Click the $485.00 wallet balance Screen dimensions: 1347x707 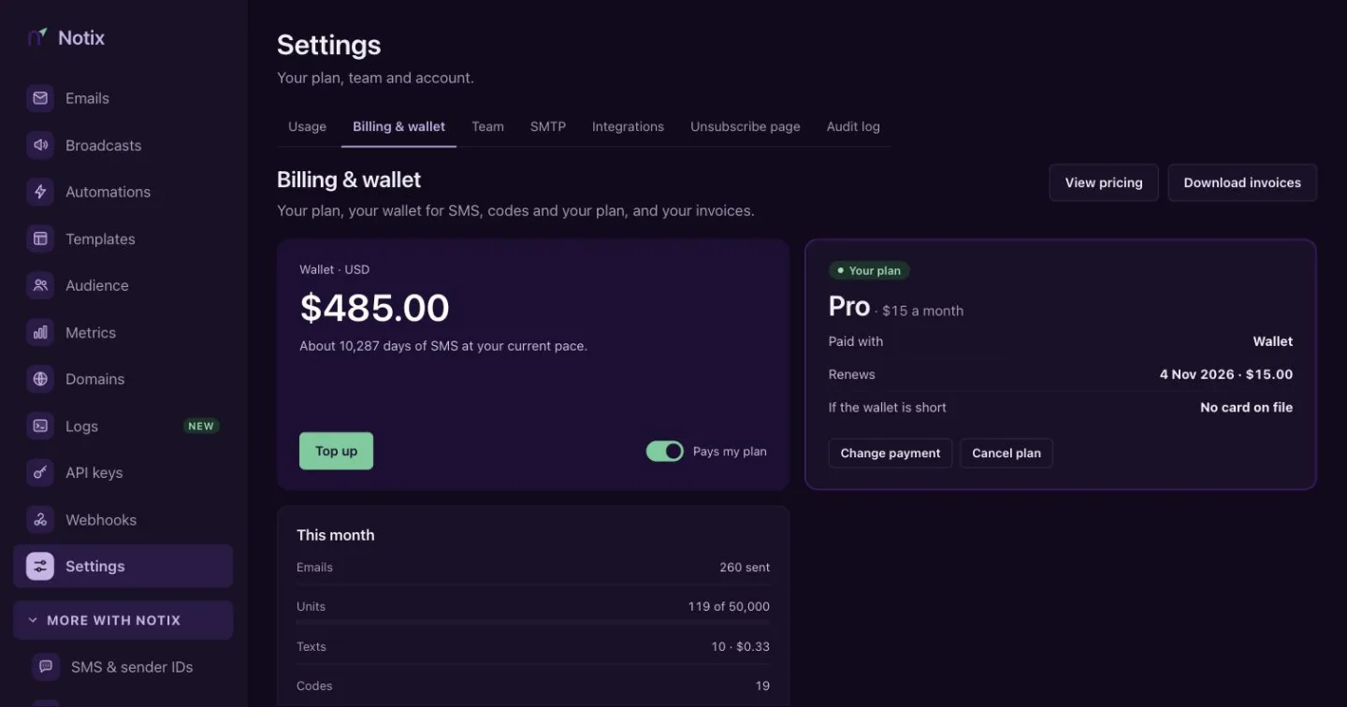tap(374, 308)
